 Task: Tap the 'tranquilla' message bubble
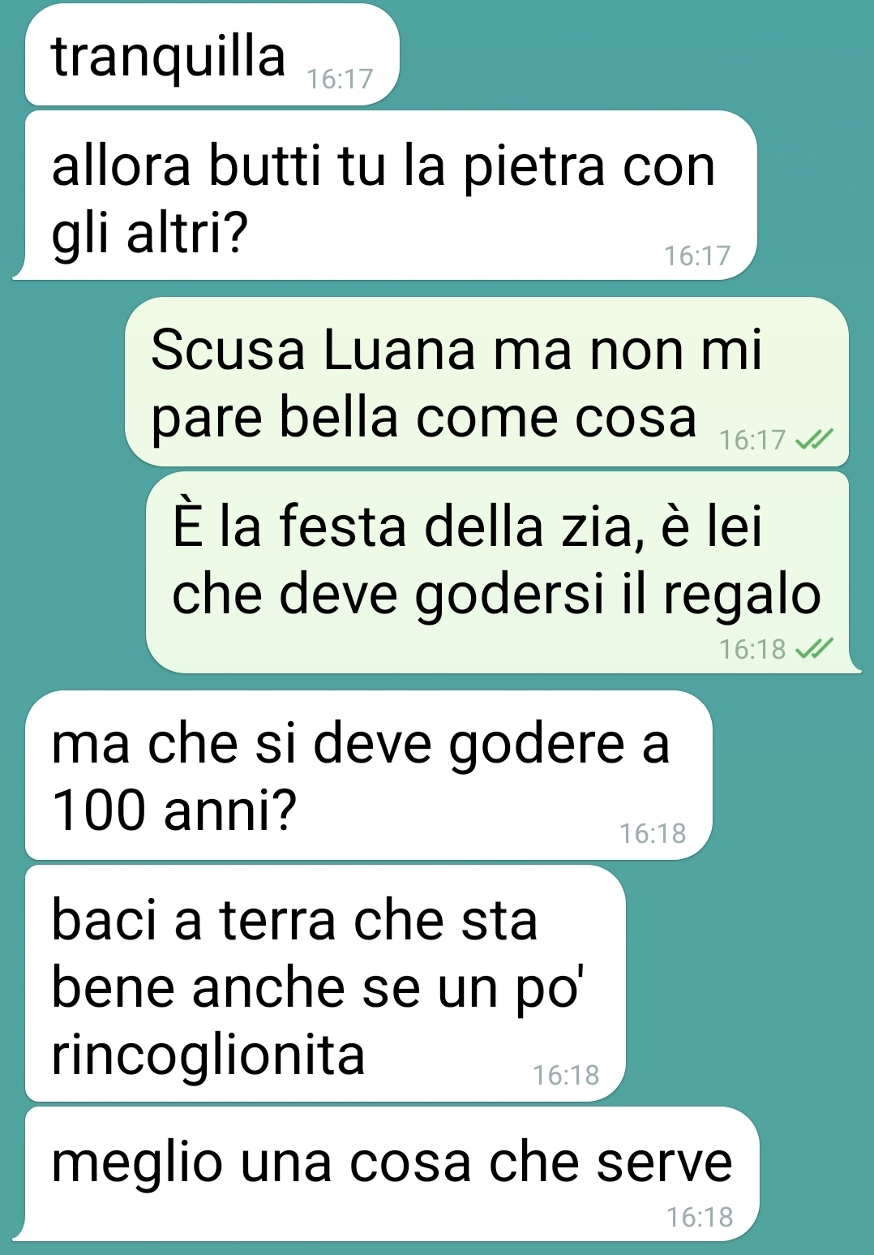212,55
